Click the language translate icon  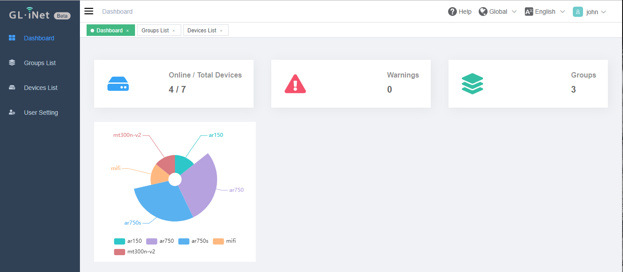click(x=529, y=12)
